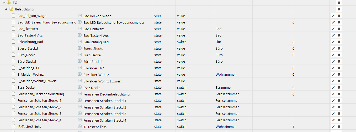Viewport: 356px width, 132px height.
Task: Edit the Essz_Decke state with pencil icon
Action: point(333,88)
